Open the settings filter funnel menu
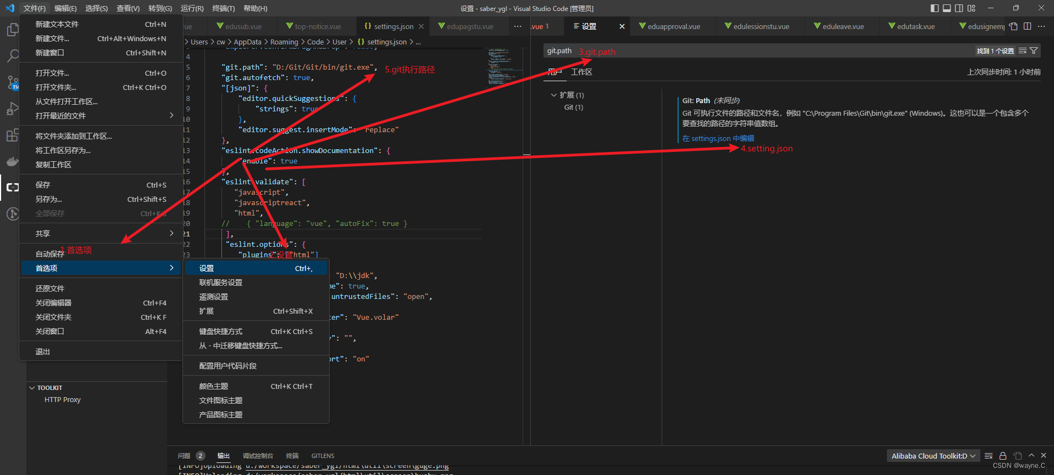Screen dimensions: 1054x475 (1034, 51)
